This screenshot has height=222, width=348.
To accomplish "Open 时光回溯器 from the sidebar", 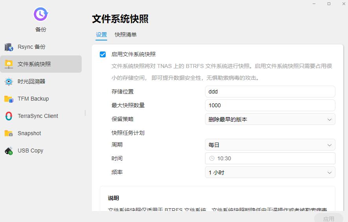I will [41, 81].
